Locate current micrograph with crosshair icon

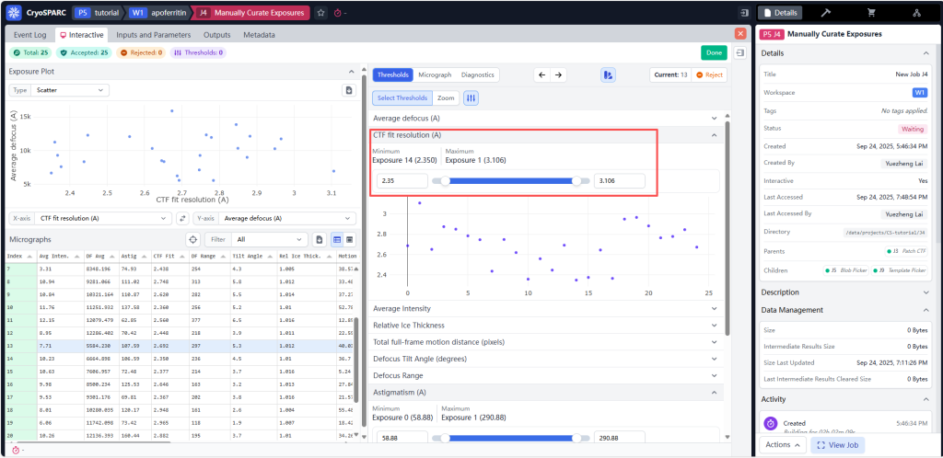192,239
